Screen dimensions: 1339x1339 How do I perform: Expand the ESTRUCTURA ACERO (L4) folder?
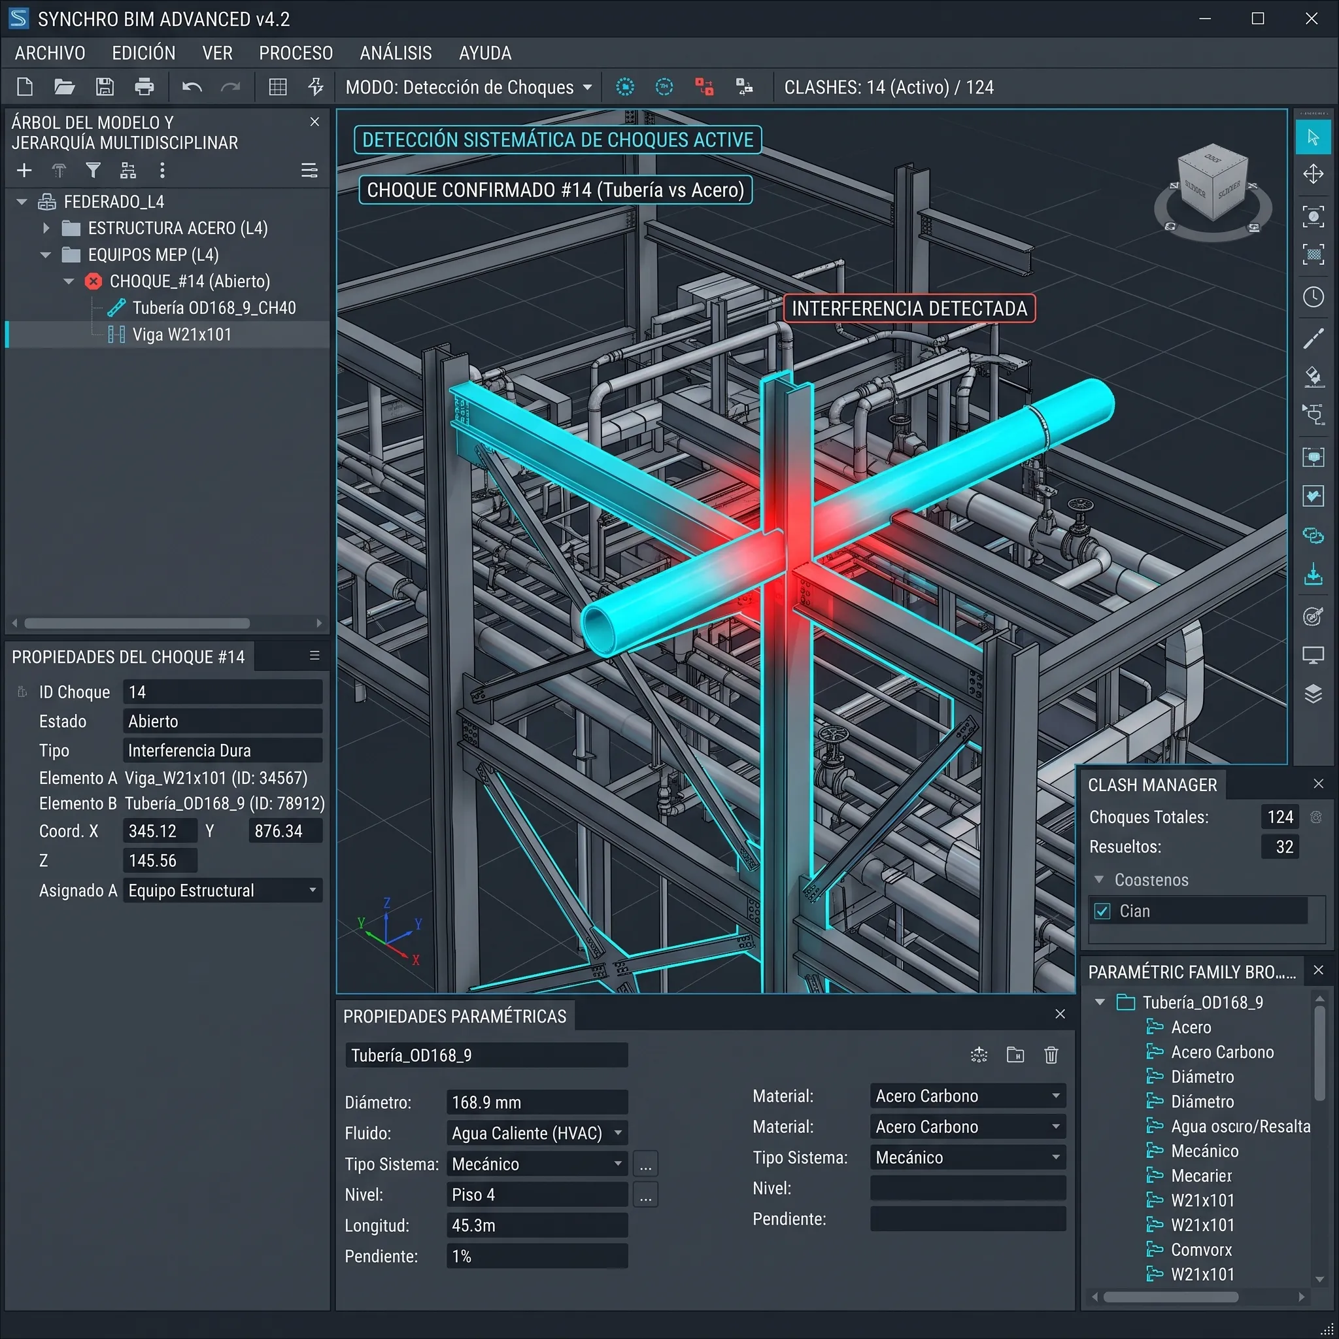[46, 228]
